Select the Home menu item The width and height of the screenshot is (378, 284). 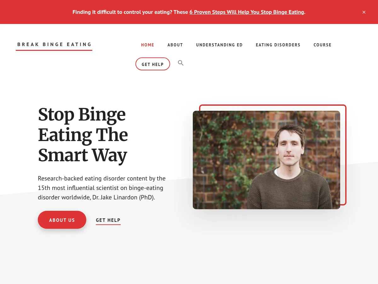[x=147, y=45]
